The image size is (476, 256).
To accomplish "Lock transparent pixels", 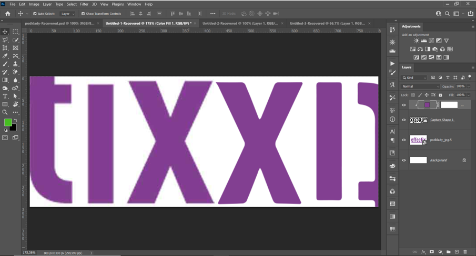I will 413,95.
